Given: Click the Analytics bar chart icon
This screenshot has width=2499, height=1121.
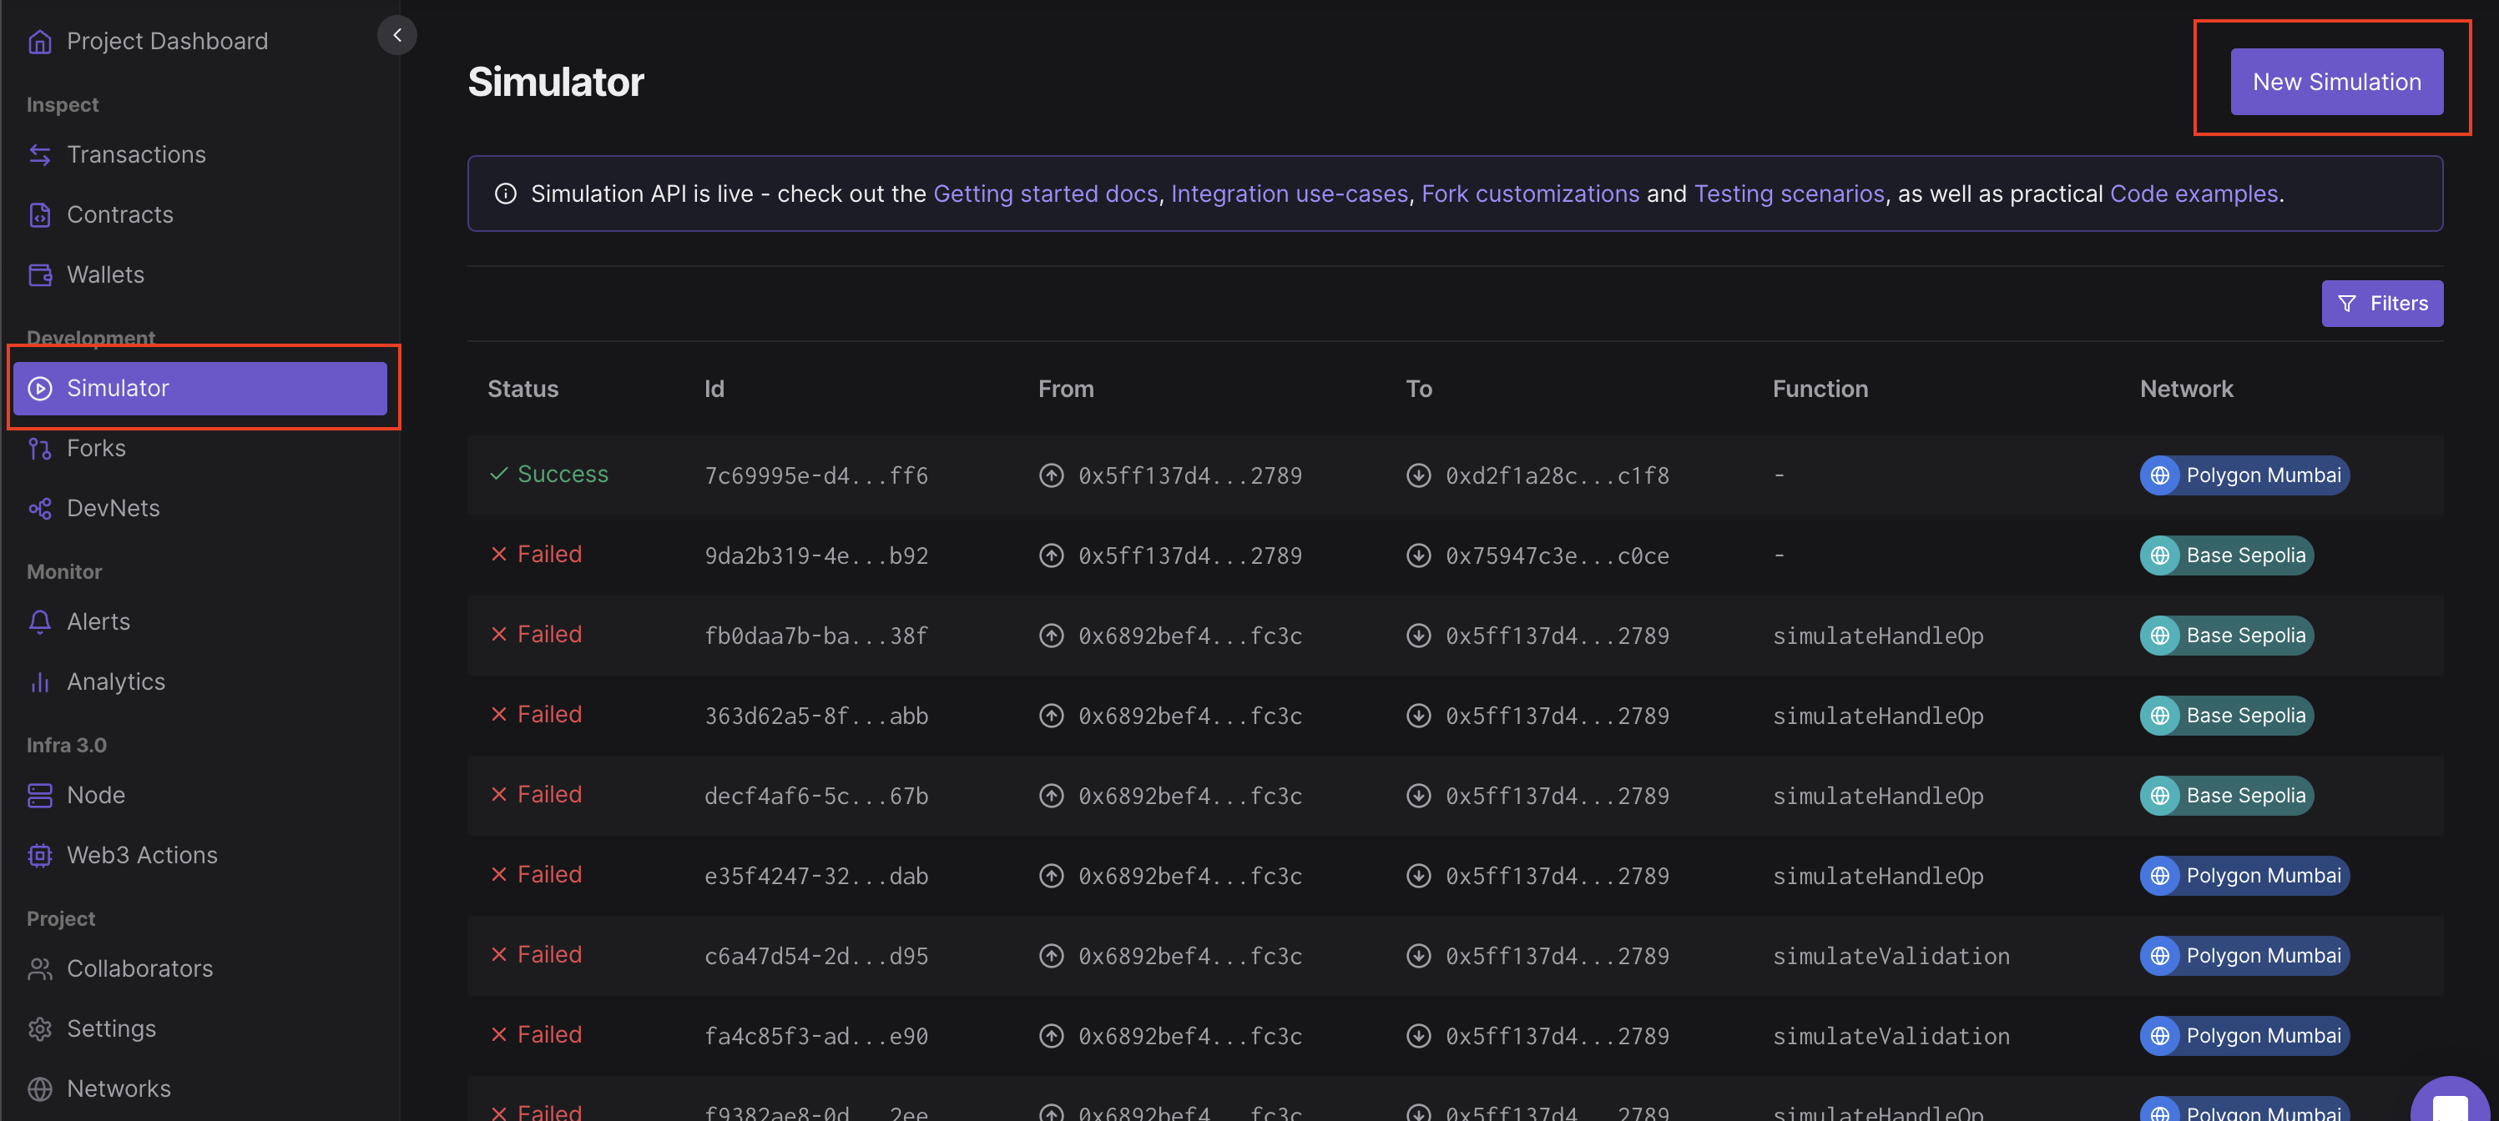Looking at the screenshot, I should pyautogui.click(x=40, y=682).
